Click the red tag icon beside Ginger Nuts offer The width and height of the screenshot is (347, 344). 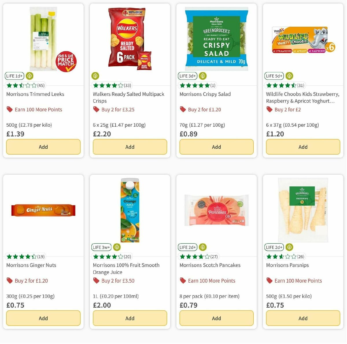10,280
